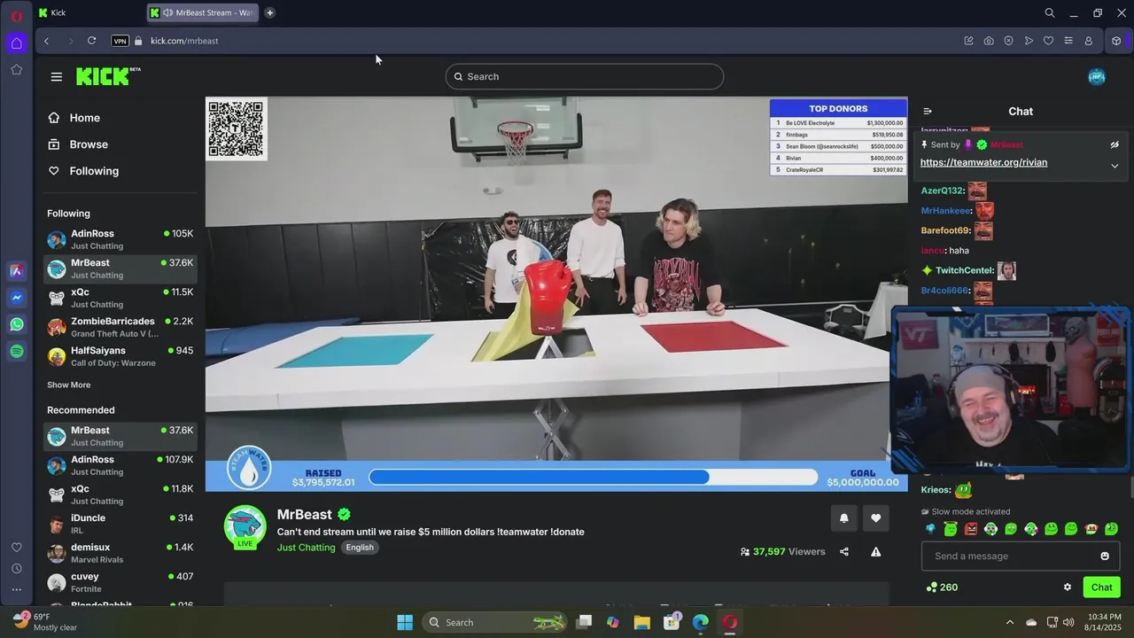Screen dimensions: 1134x638
Task: Reload the page
Action: coord(91,41)
